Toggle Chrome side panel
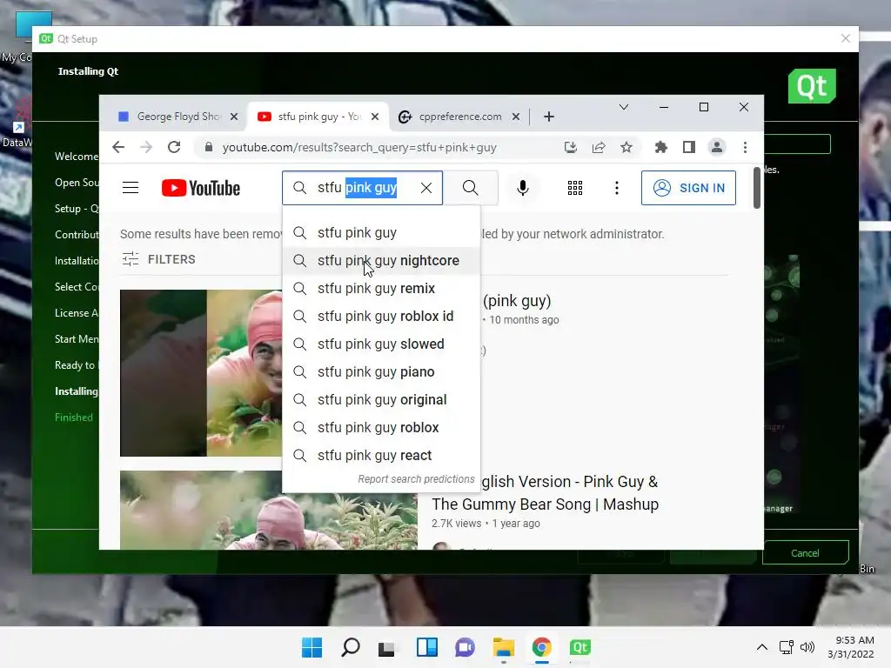The width and height of the screenshot is (891, 668). click(689, 148)
